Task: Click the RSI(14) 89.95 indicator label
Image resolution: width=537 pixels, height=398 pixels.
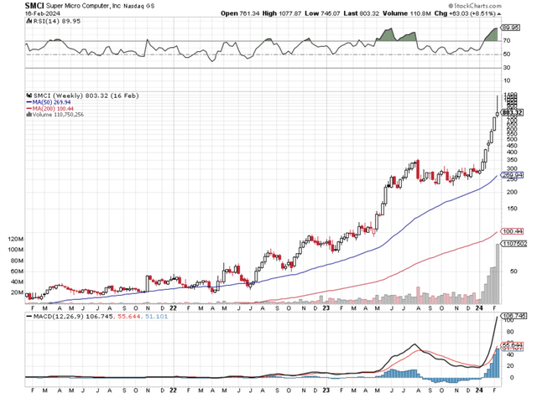Action: click(57, 21)
